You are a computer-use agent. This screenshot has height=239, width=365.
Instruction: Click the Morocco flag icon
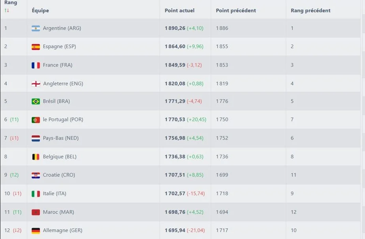tap(36, 212)
